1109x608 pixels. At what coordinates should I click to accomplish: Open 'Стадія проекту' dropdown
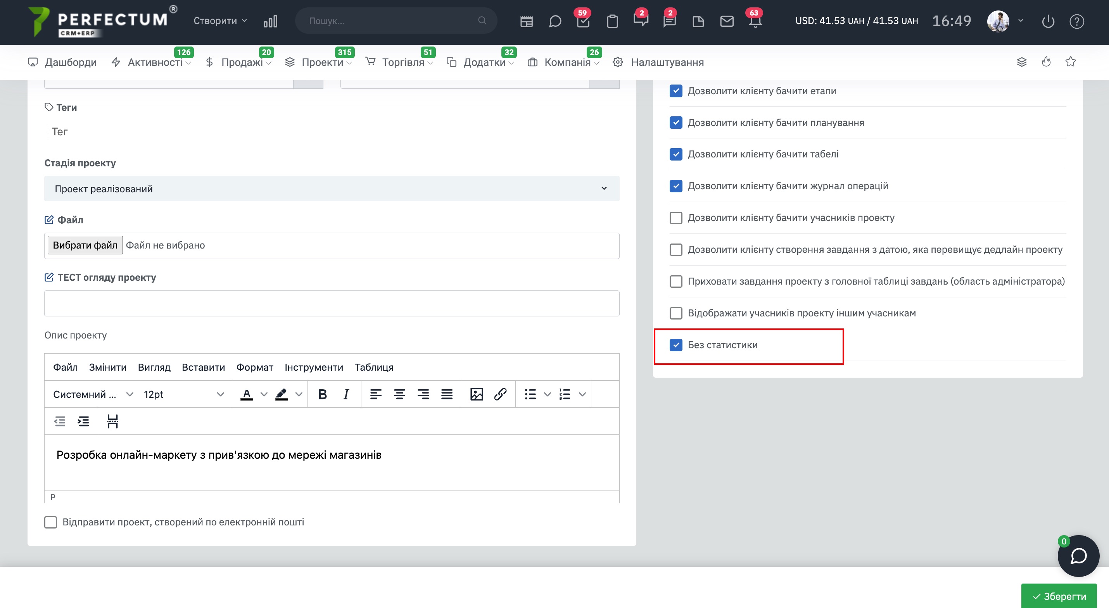pyautogui.click(x=332, y=188)
